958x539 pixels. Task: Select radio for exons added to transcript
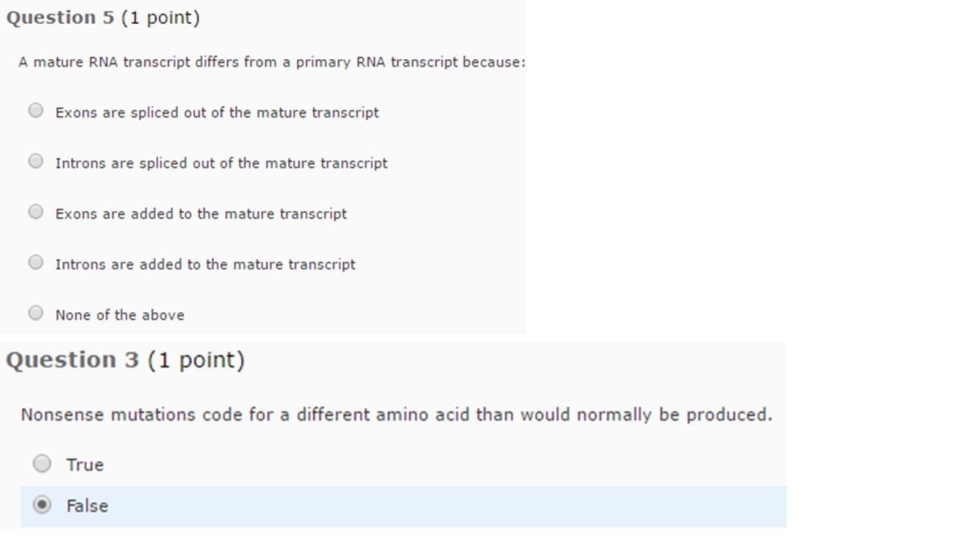tap(36, 212)
